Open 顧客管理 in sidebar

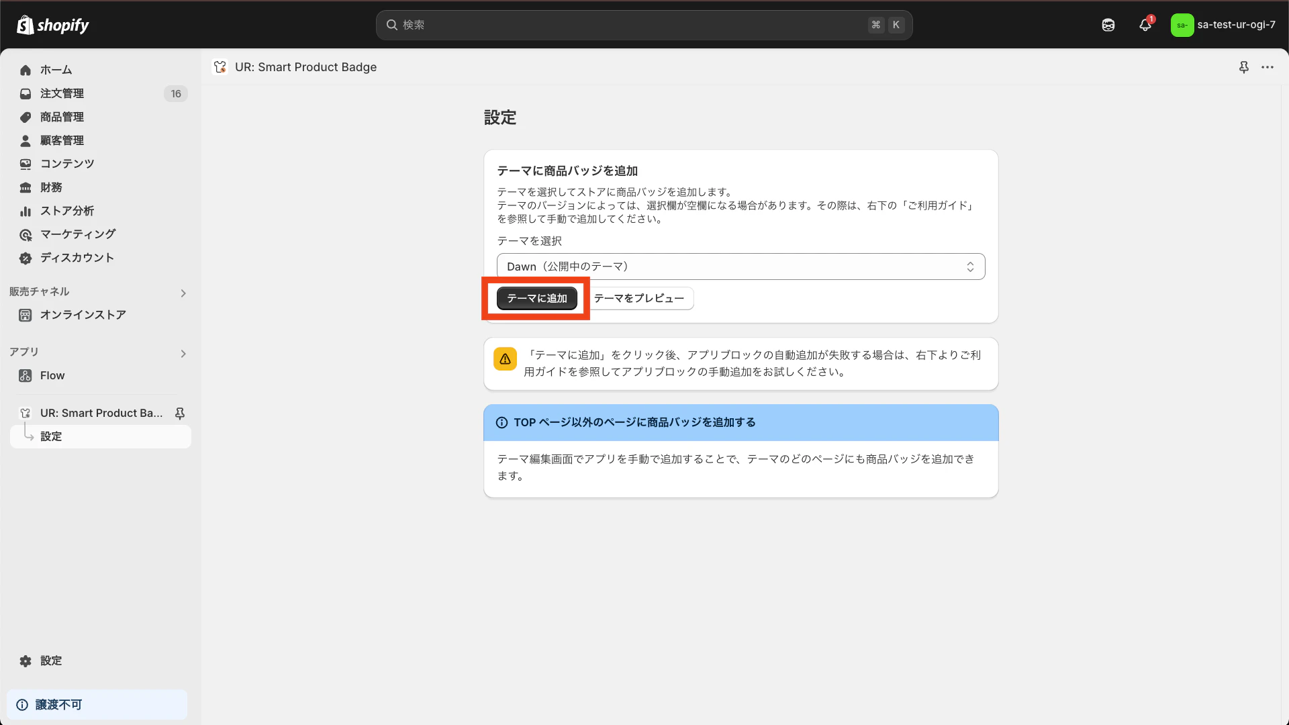pyautogui.click(x=101, y=140)
